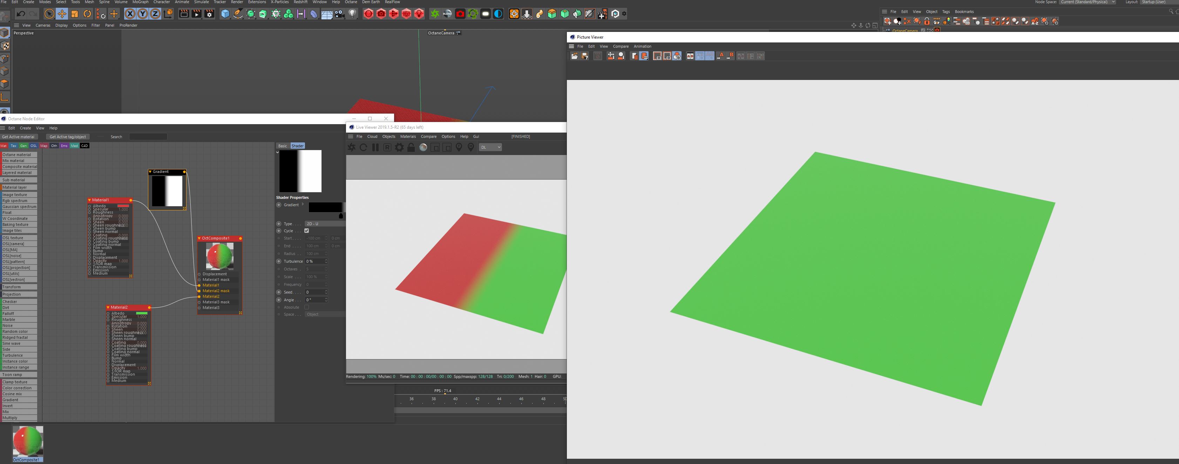The height and width of the screenshot is (464, 1179).
Task: Click the lock resolution icon in Live Viewer
Action: pyautogui.click(x=411, y=147)
